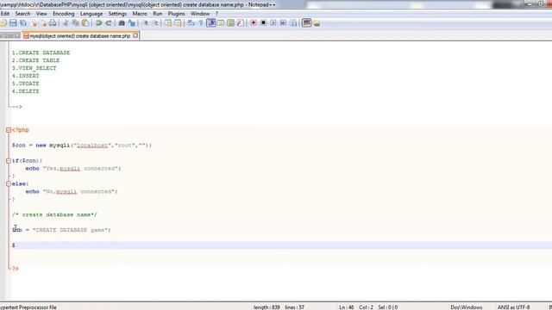This screenshot has height=310, width=552.
Task: Open the Run menu
Action: pos(157,14)
